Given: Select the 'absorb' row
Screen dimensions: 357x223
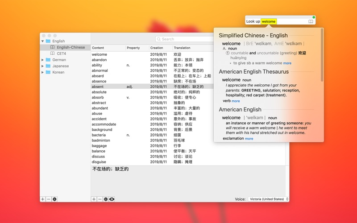Looking at the screenshot, I should click(x=152, y=97).
